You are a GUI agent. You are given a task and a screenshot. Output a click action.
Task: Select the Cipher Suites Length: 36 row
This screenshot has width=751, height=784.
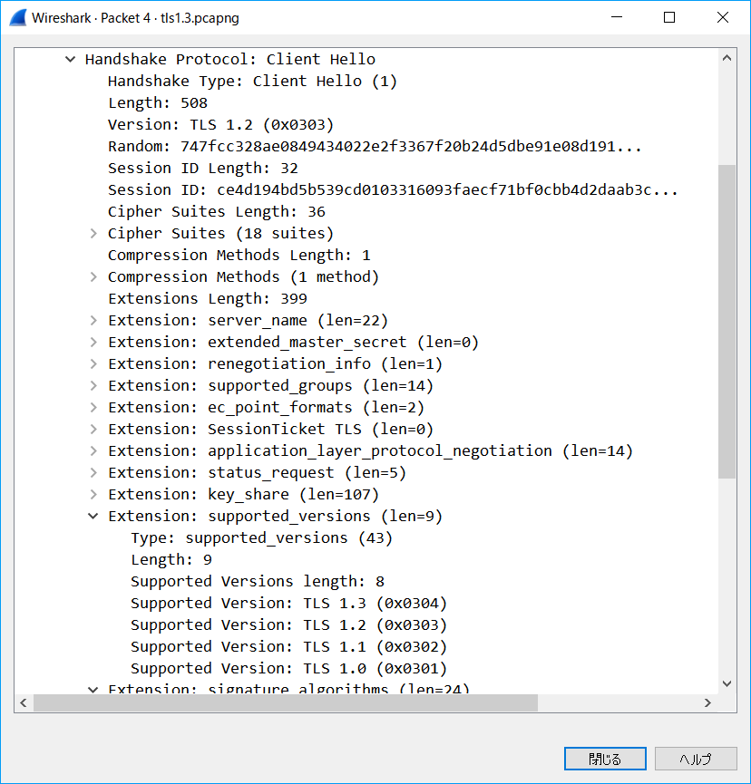[x=216, y=212]
